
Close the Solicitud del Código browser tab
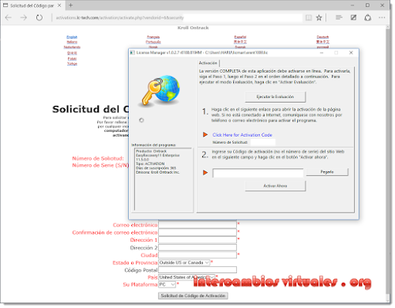(x=59, y=6)
